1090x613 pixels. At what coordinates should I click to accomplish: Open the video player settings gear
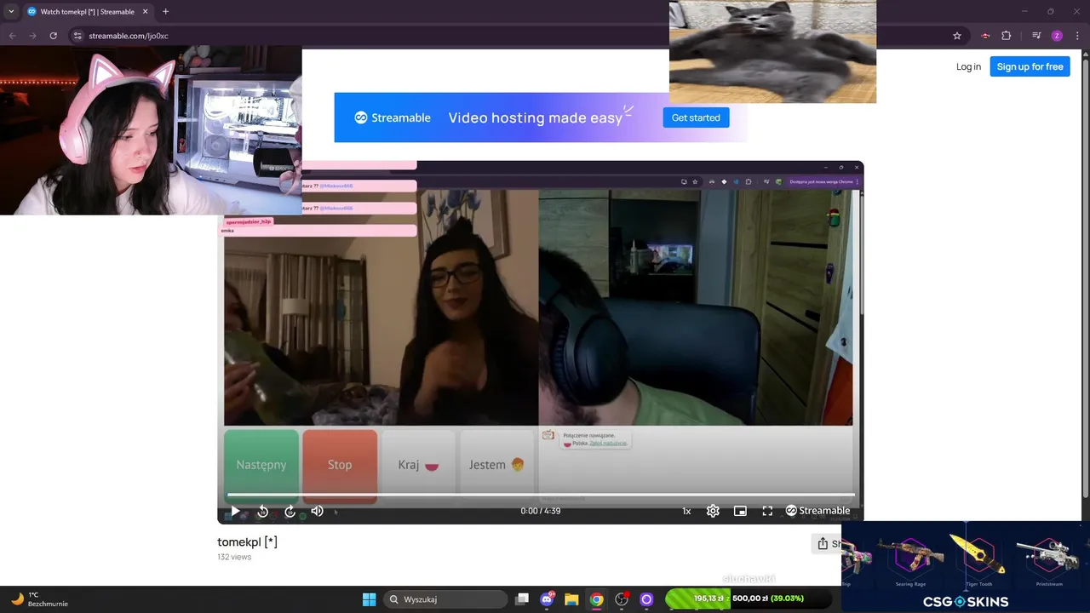point(713,511)
